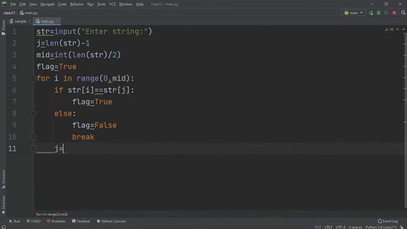Click line number 1 in gutter
The width and height of the screenshot is (407, 229).
click(x=14, y=31)
